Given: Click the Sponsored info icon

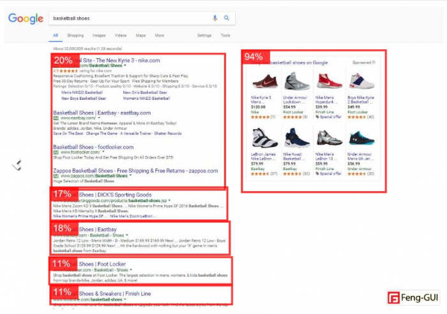Looking at the screenshot, I should coord(374,62).
